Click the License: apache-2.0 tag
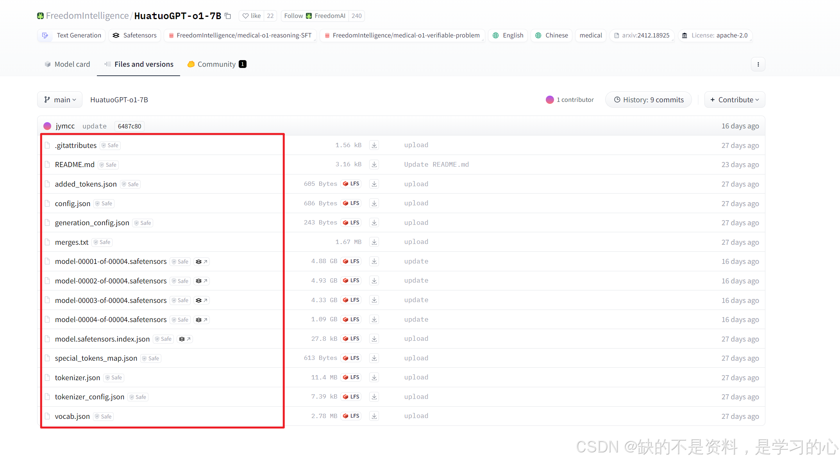Viewport: 840px width, 461px height. 715,36
